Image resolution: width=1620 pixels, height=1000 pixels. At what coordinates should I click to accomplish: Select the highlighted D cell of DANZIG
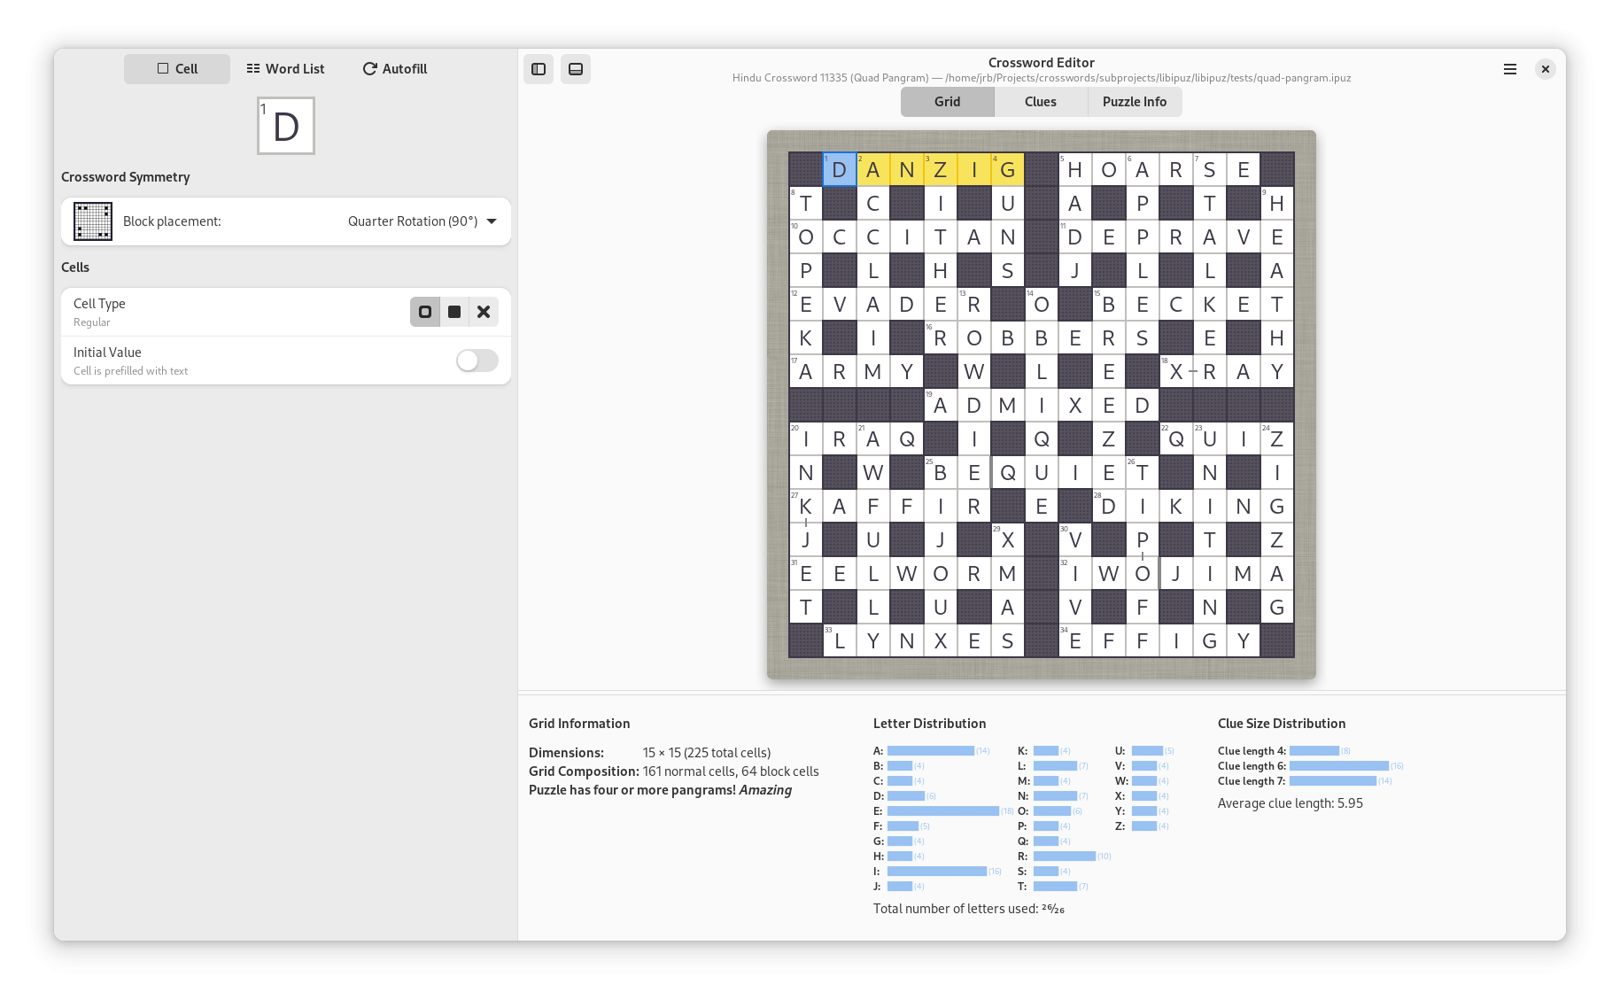(839, 169)
